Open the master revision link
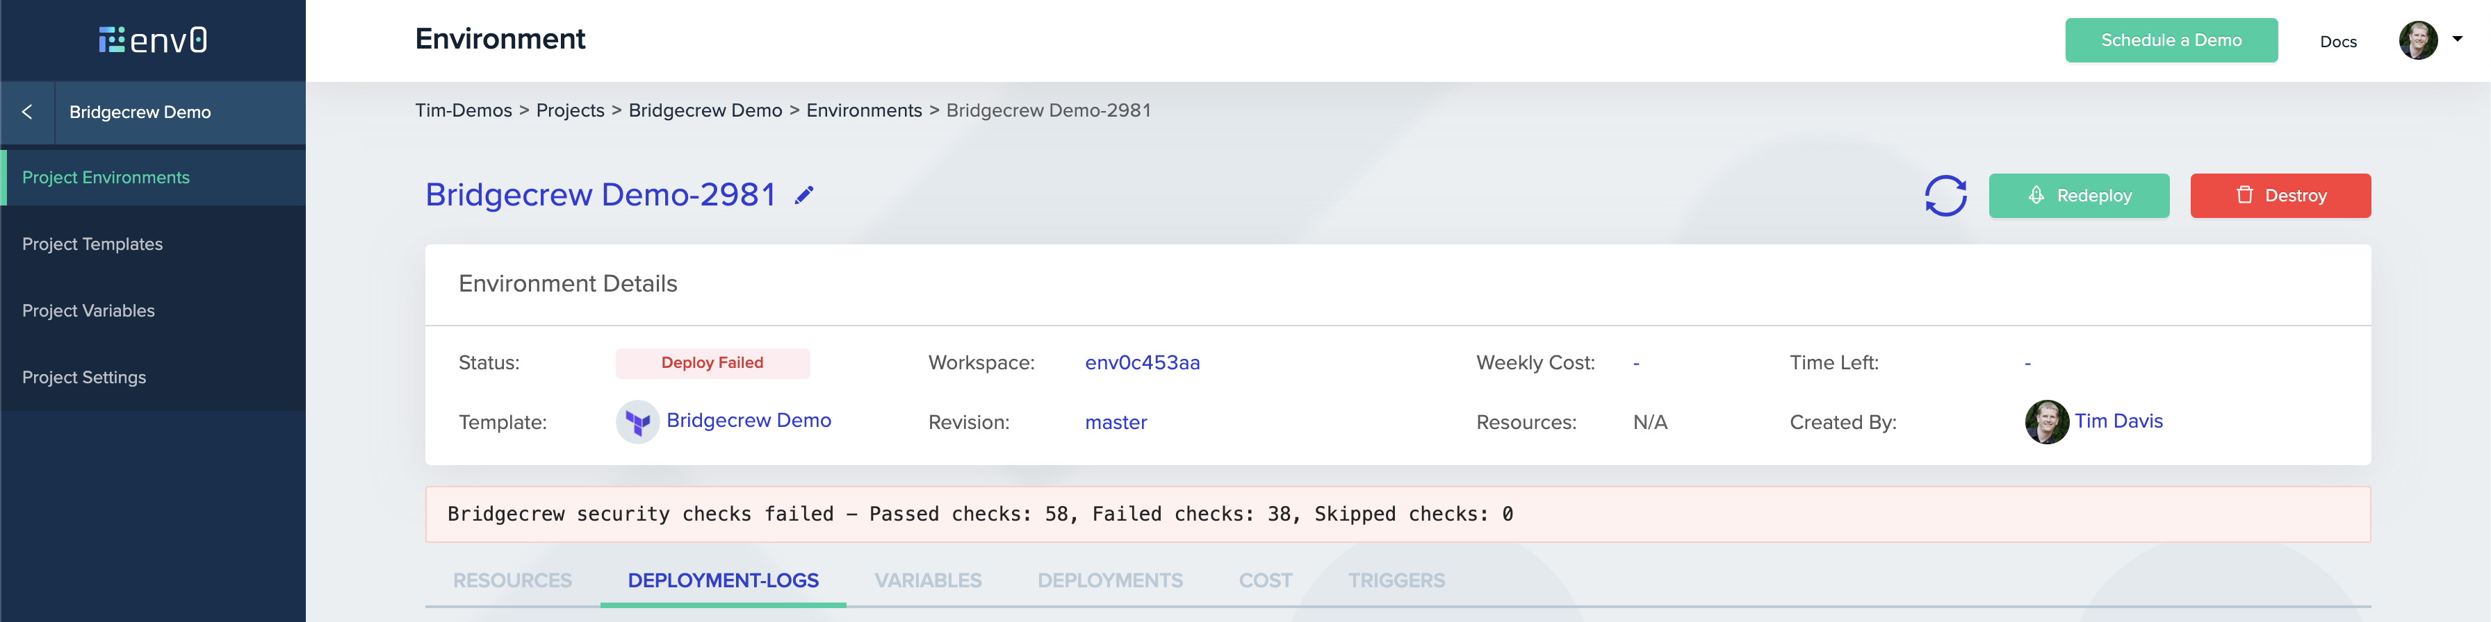The image size is (2491, 622). point(1116,423)
